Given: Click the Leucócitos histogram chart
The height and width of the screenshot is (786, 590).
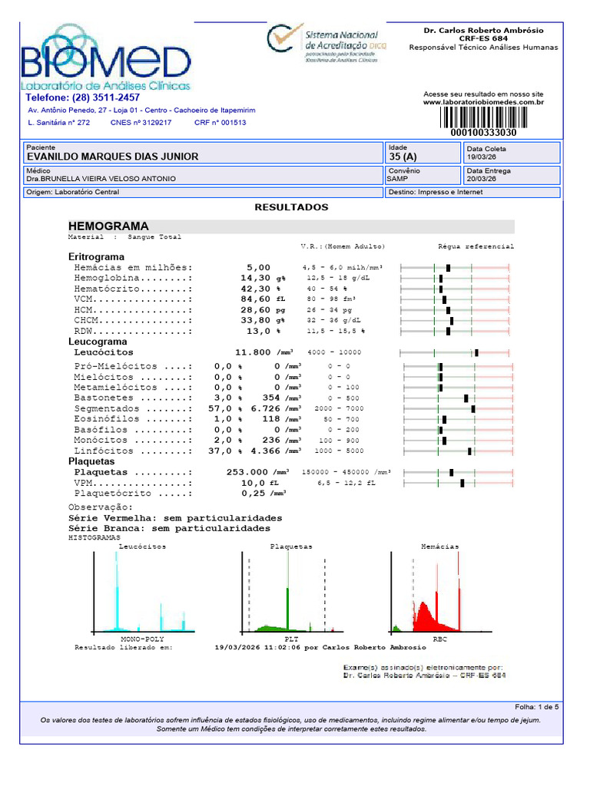Looking at the screenshot, I should (x=143, y=593).
